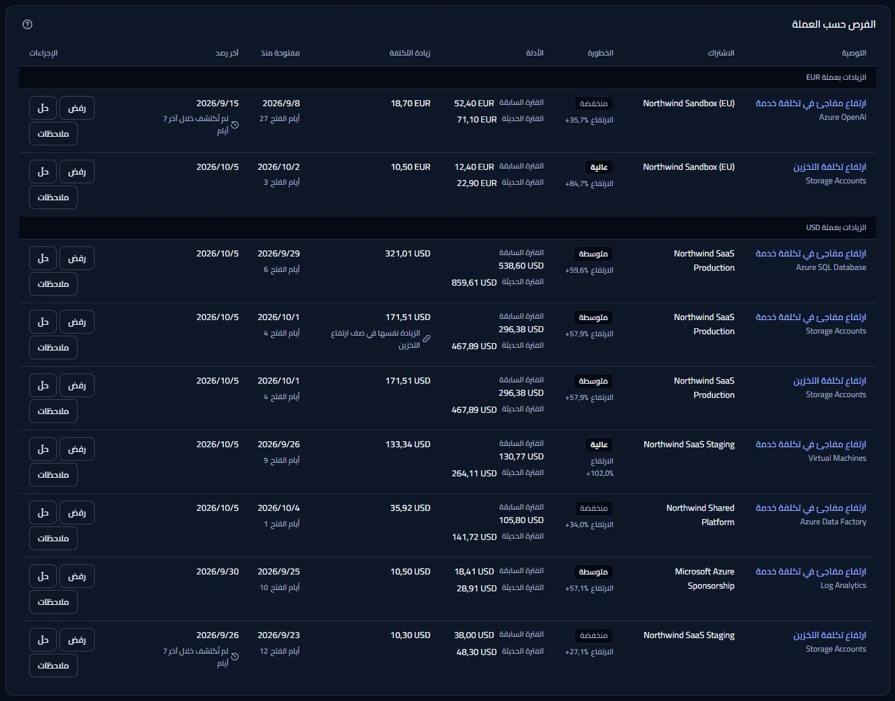Click the "Northwind Shared Platform" subscription cell
895x701 pixels.
(700, 515)
